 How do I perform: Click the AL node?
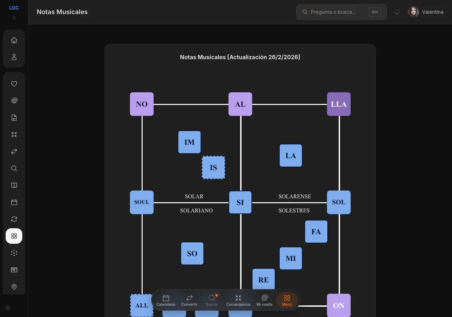tap(240, 104)
